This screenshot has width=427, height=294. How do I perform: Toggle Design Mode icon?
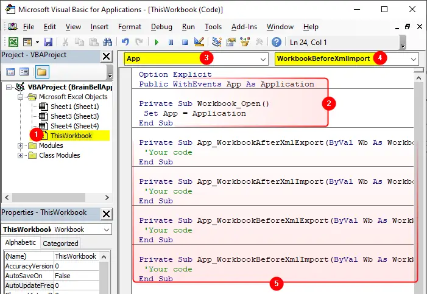point(199,42)
